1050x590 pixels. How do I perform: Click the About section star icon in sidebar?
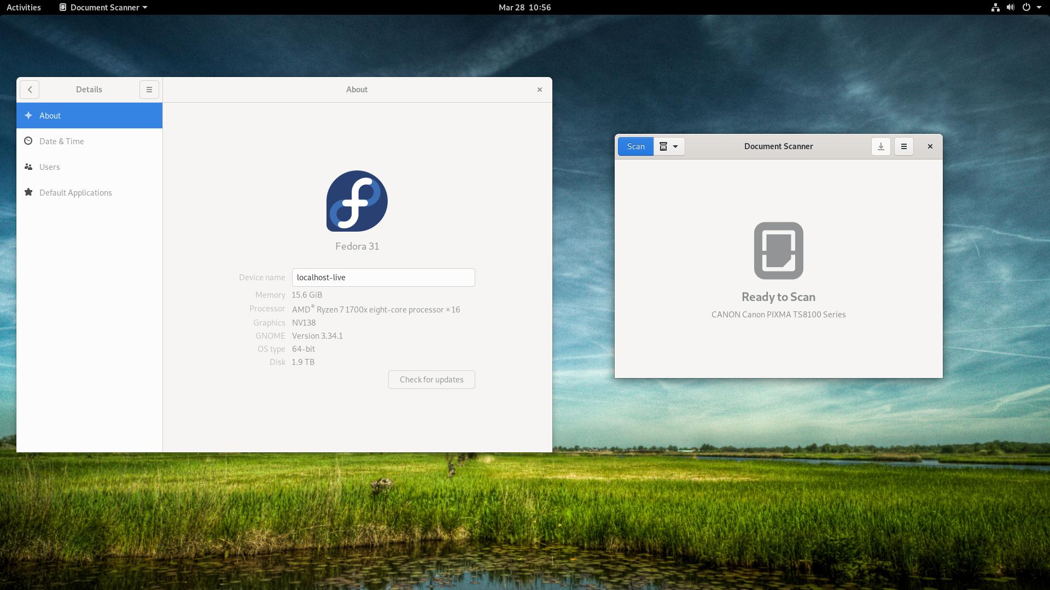point(29,115)
